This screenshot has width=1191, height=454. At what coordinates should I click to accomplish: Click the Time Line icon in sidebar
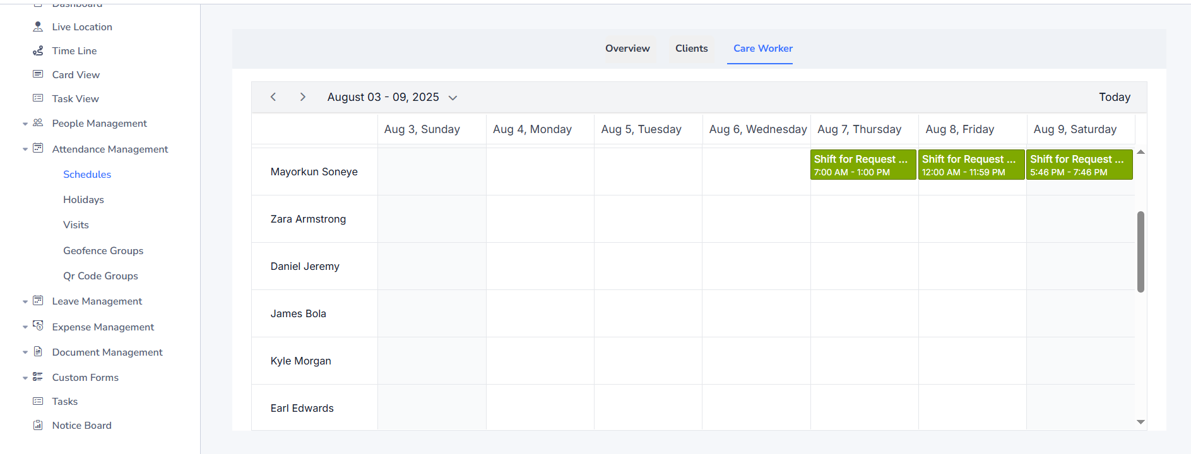pos(38,50)
